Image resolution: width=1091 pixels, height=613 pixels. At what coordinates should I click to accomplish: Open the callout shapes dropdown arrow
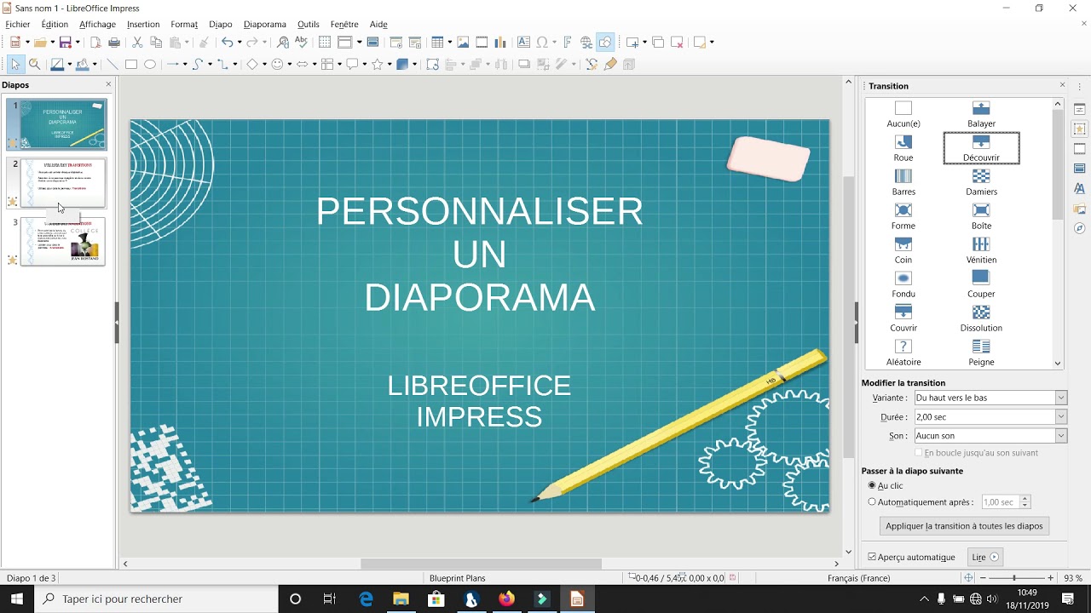[x=364, y=64]
